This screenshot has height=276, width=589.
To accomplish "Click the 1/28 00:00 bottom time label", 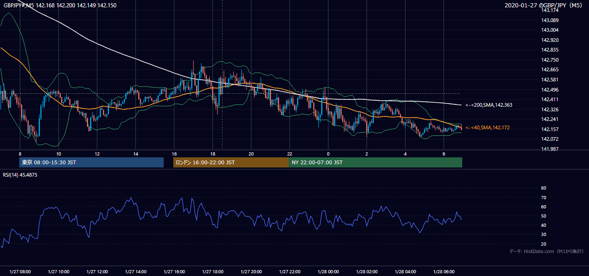I will (328, 272).
